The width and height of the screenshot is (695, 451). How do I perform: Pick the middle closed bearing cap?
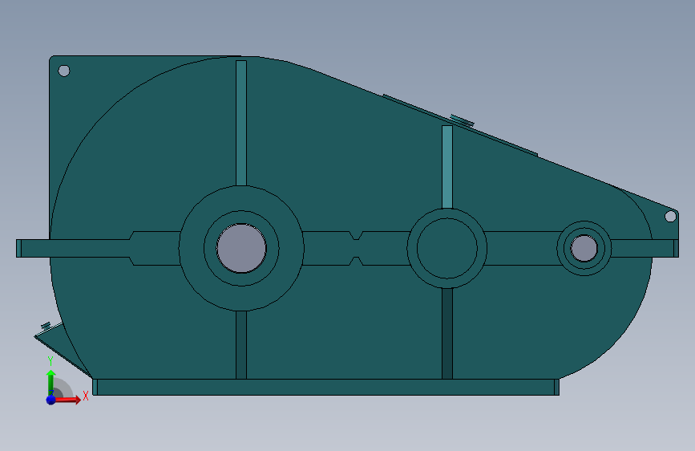[x=447, y=248]
